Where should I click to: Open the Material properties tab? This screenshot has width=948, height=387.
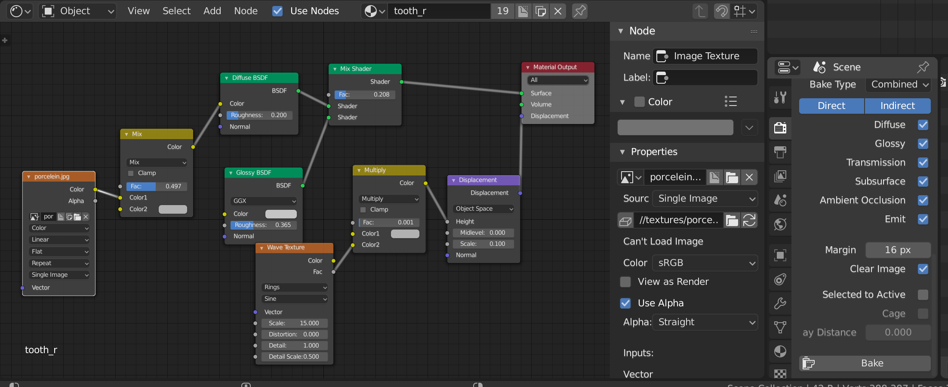coord(780,352)
